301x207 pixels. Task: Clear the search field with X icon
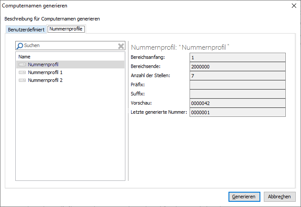(121, 46)
